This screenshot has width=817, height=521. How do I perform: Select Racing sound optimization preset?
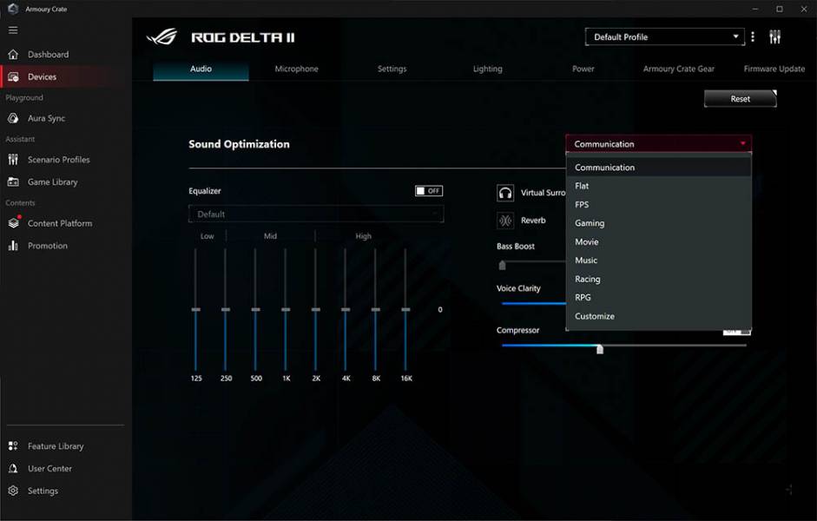pyautogui.click(x=659, y=280)
